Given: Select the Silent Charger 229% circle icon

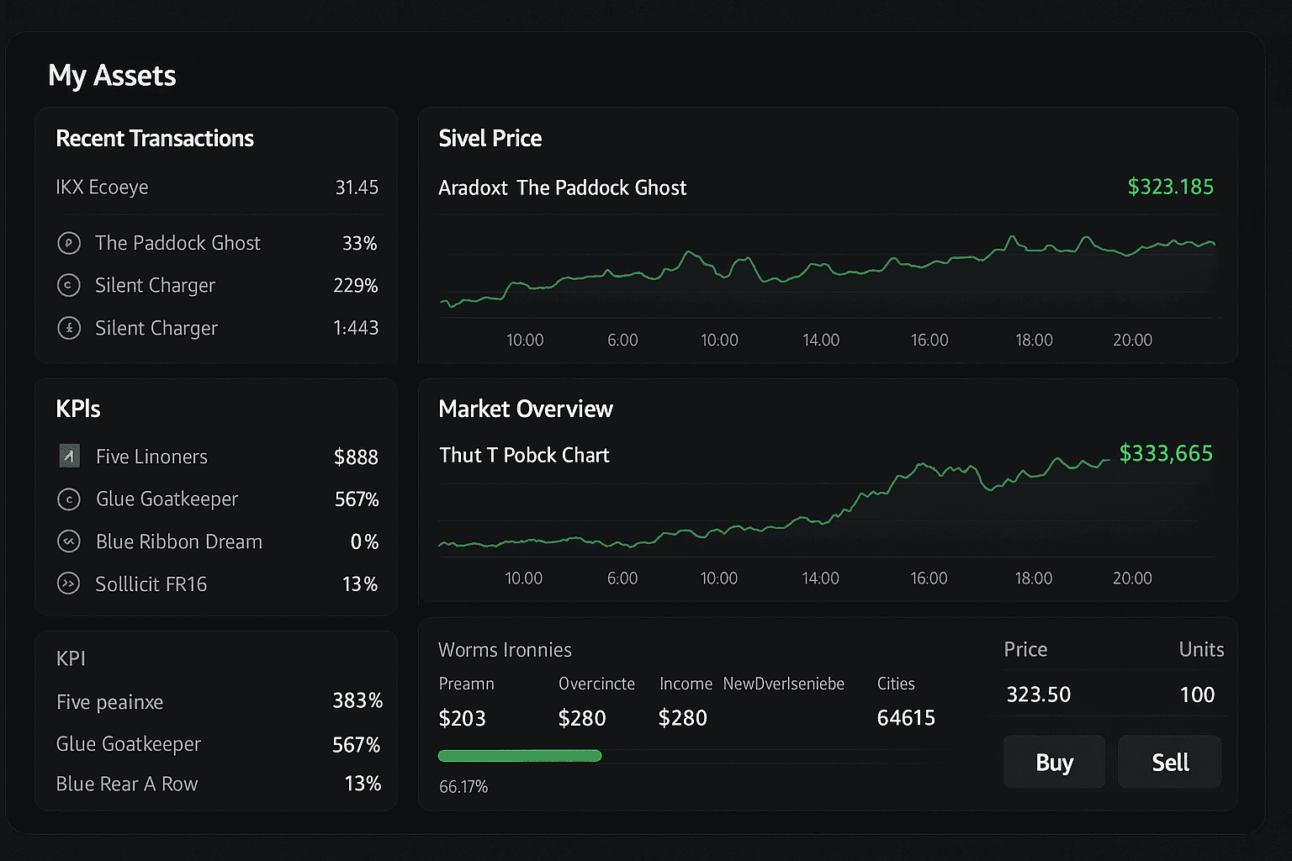Looking at the screenshot, I should coord(69,286).
